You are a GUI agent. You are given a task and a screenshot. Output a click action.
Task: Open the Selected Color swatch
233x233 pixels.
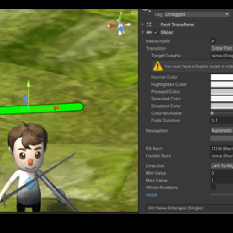pyautogui.click(x=222, y=99)
